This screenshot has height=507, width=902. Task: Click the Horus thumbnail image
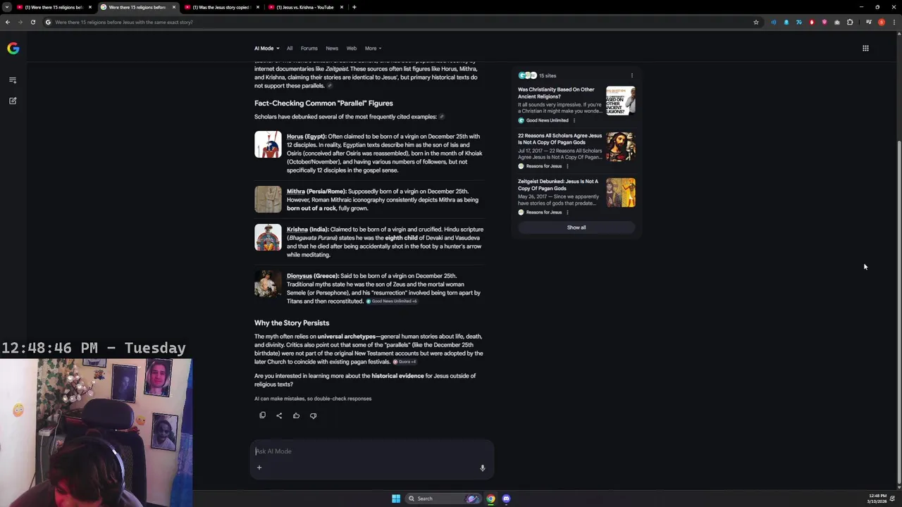tap(268, 144)
